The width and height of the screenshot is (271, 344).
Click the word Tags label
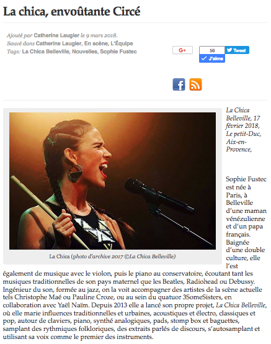click(x=14, y=52)
